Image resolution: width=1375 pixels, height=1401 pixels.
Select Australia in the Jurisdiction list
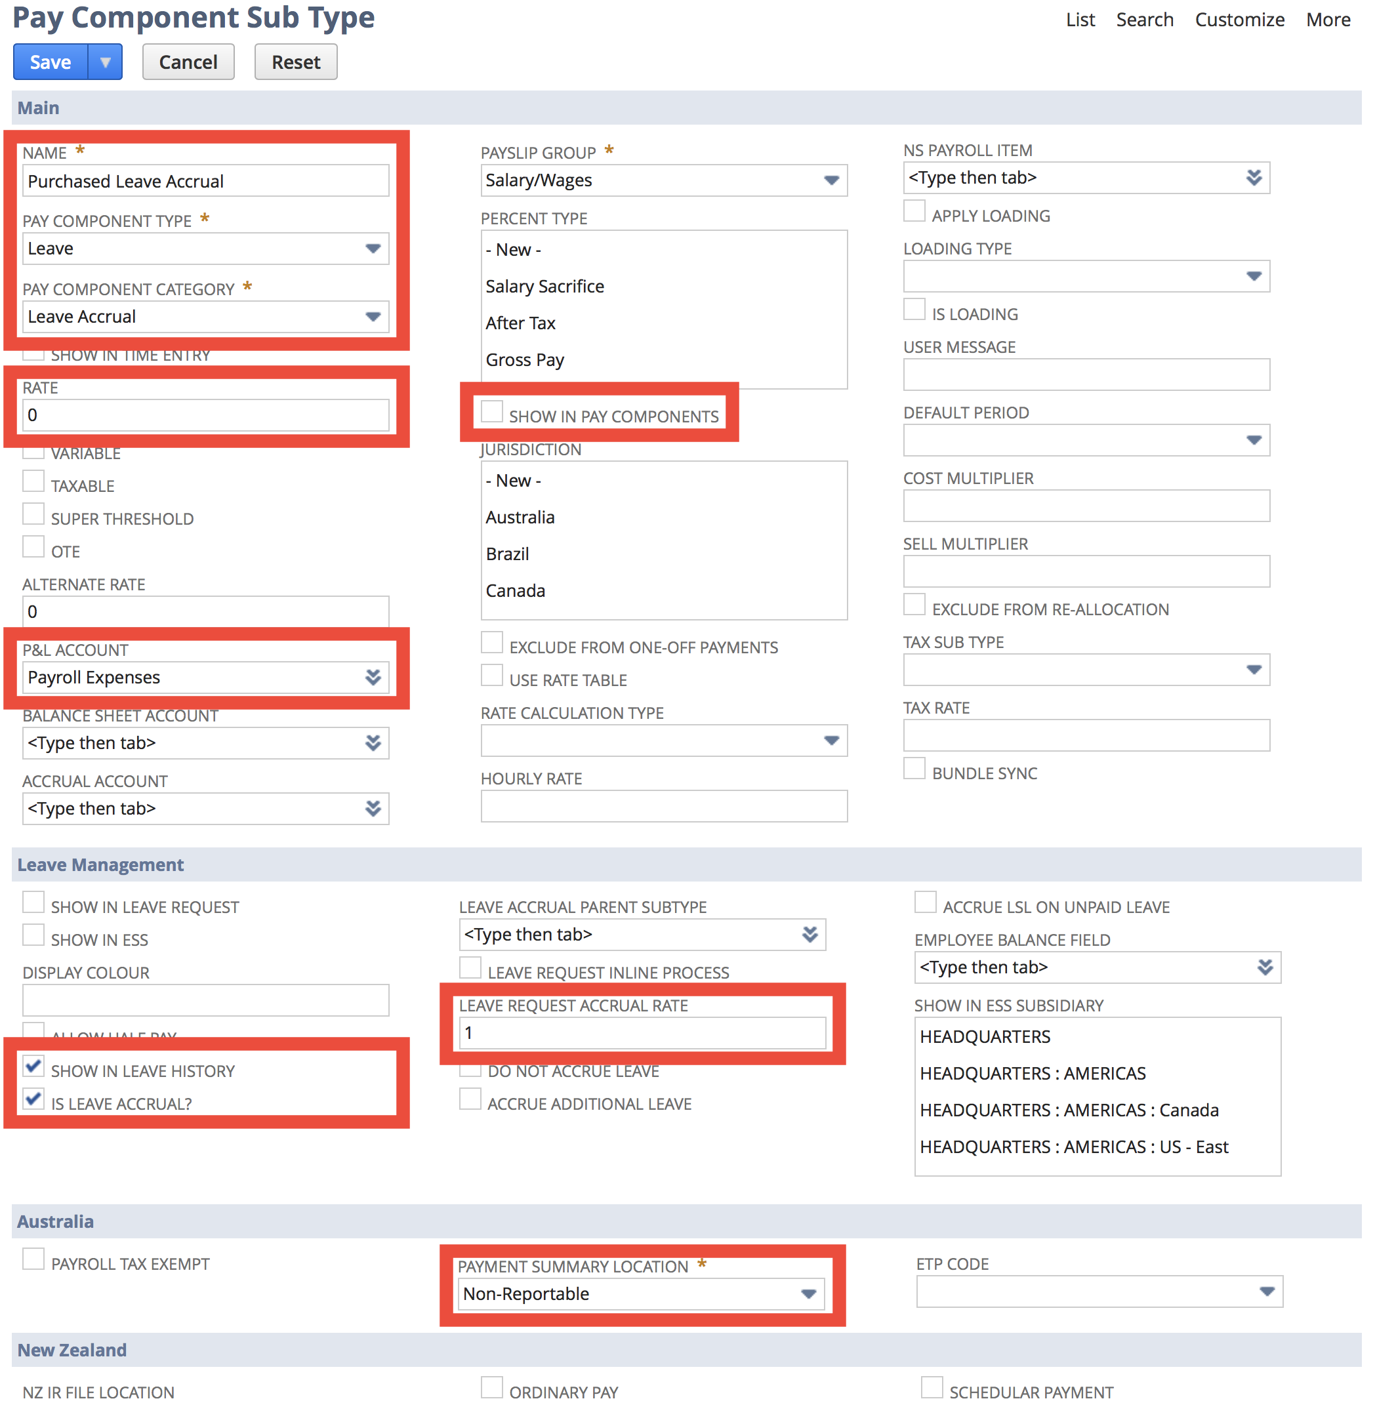(x=520, y=517)
